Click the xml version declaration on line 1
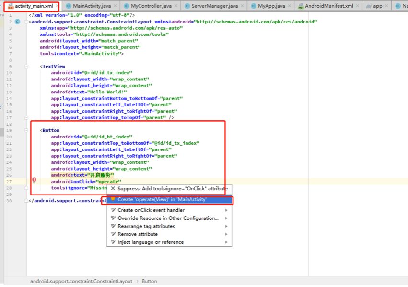This screenshot has width=408, height=287. (x=82, y=15)
